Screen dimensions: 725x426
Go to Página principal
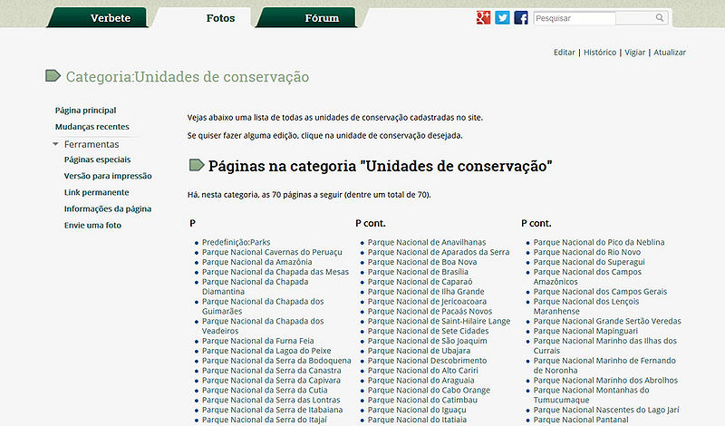(85, 110)
